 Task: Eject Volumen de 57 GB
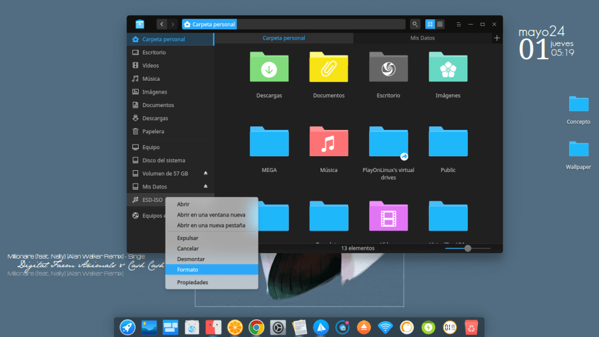click(x=205, y=174)
